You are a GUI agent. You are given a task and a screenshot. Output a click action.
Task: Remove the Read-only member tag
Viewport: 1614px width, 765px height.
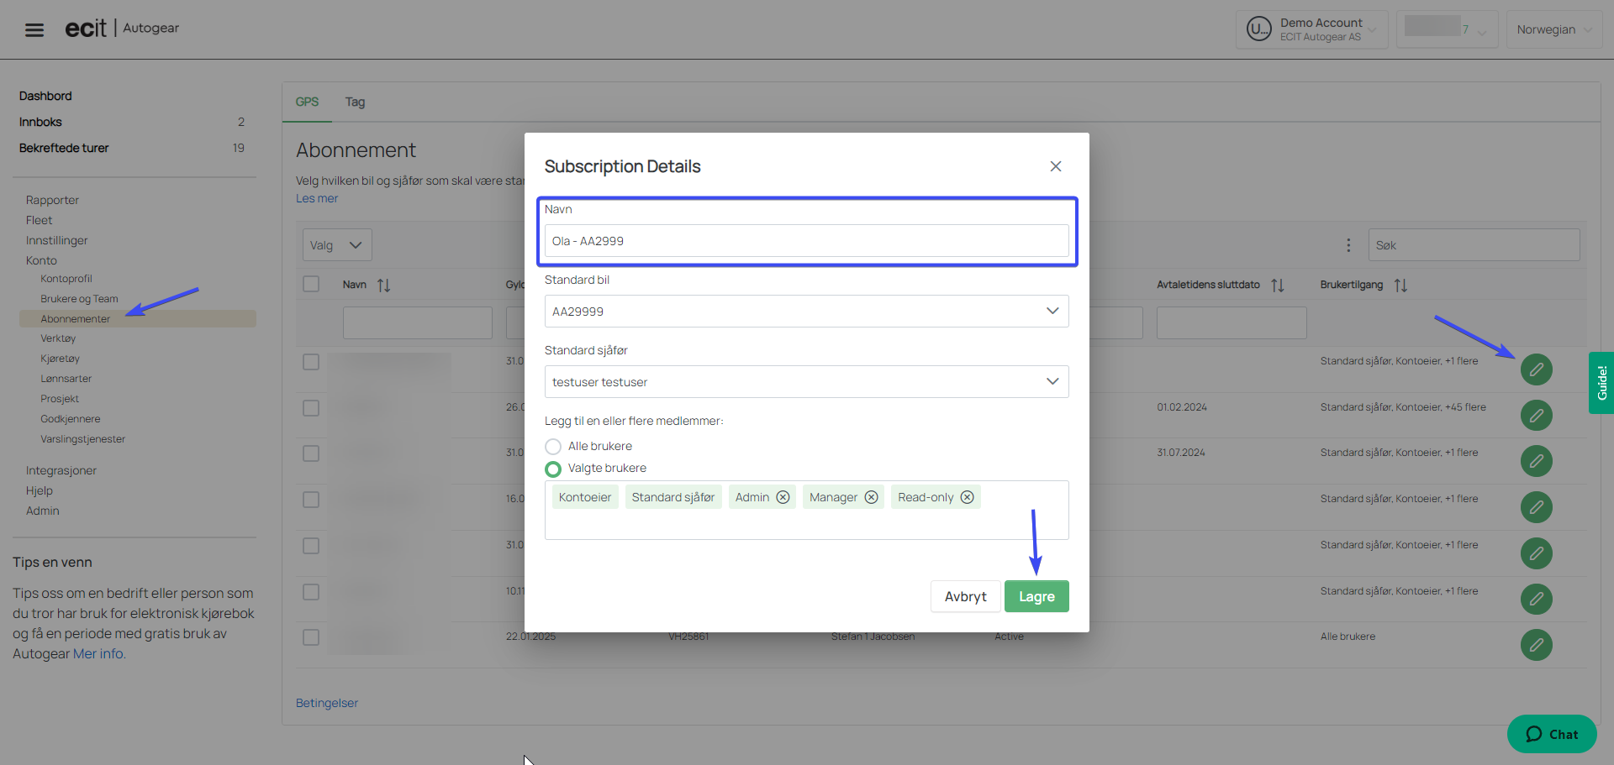tap(968, 497)
